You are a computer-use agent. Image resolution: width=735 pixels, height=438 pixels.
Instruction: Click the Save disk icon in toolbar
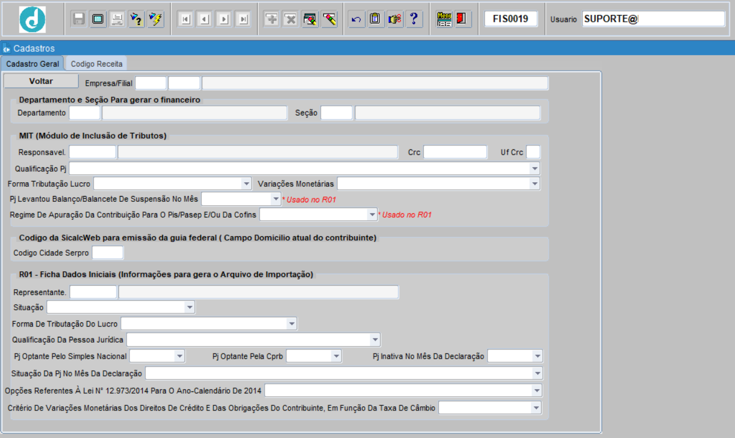click(x=79, y=19)
